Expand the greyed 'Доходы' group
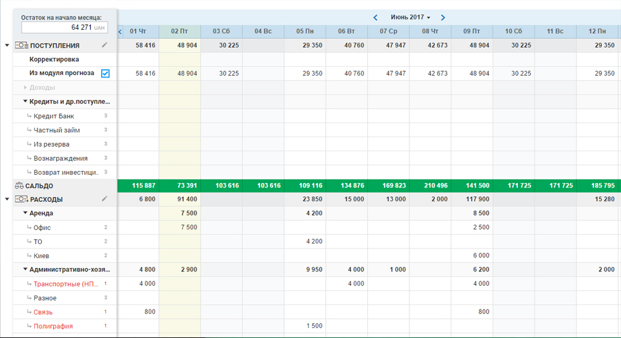The image size is (621, 338). [x=25, y=88]
